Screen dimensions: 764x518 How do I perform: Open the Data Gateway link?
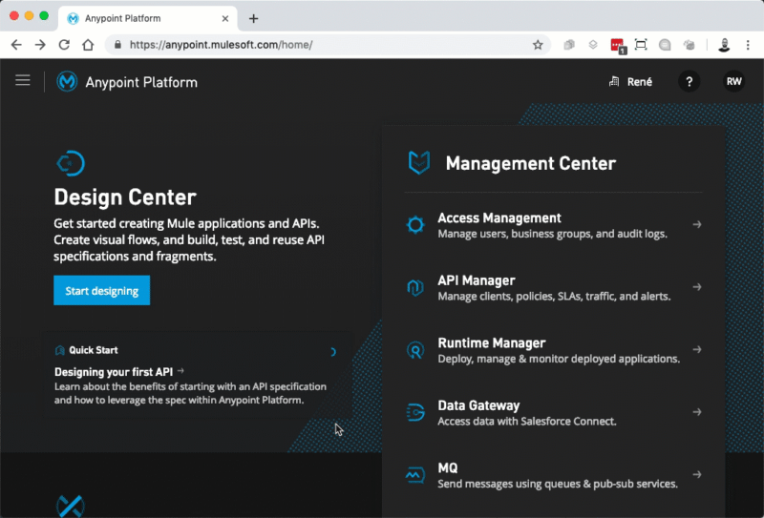point(479,405)
